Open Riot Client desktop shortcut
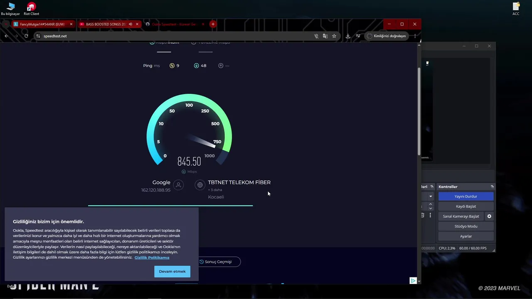Screen dimensions: 532x299 [x=31, y=9]
